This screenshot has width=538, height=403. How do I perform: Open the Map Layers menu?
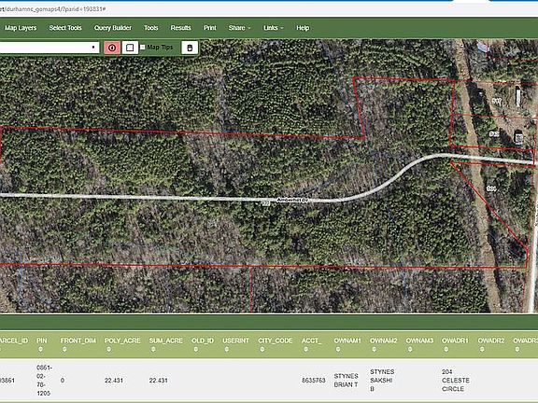tap(21, 28)
